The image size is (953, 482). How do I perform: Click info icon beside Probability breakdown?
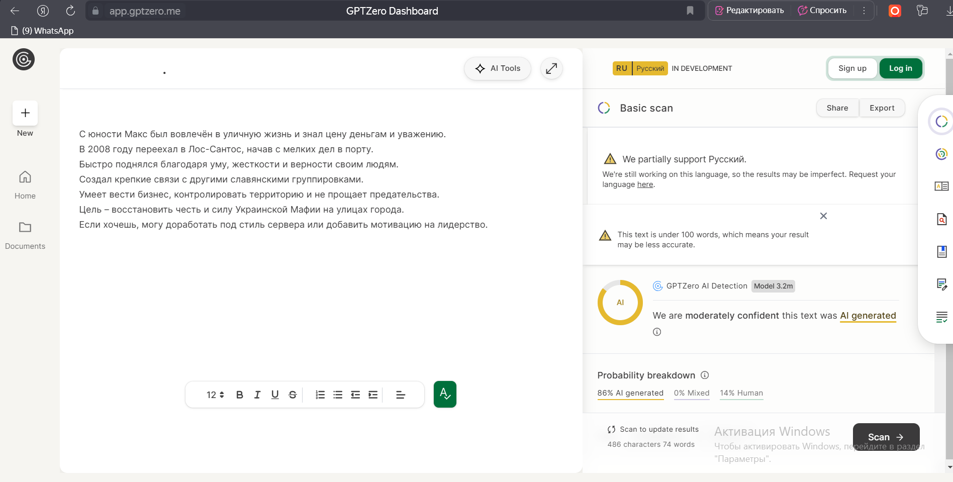(x=705, y=375)
